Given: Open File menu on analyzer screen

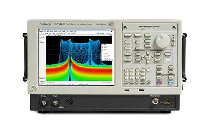Looking at the screenshot, I should 42,32.
